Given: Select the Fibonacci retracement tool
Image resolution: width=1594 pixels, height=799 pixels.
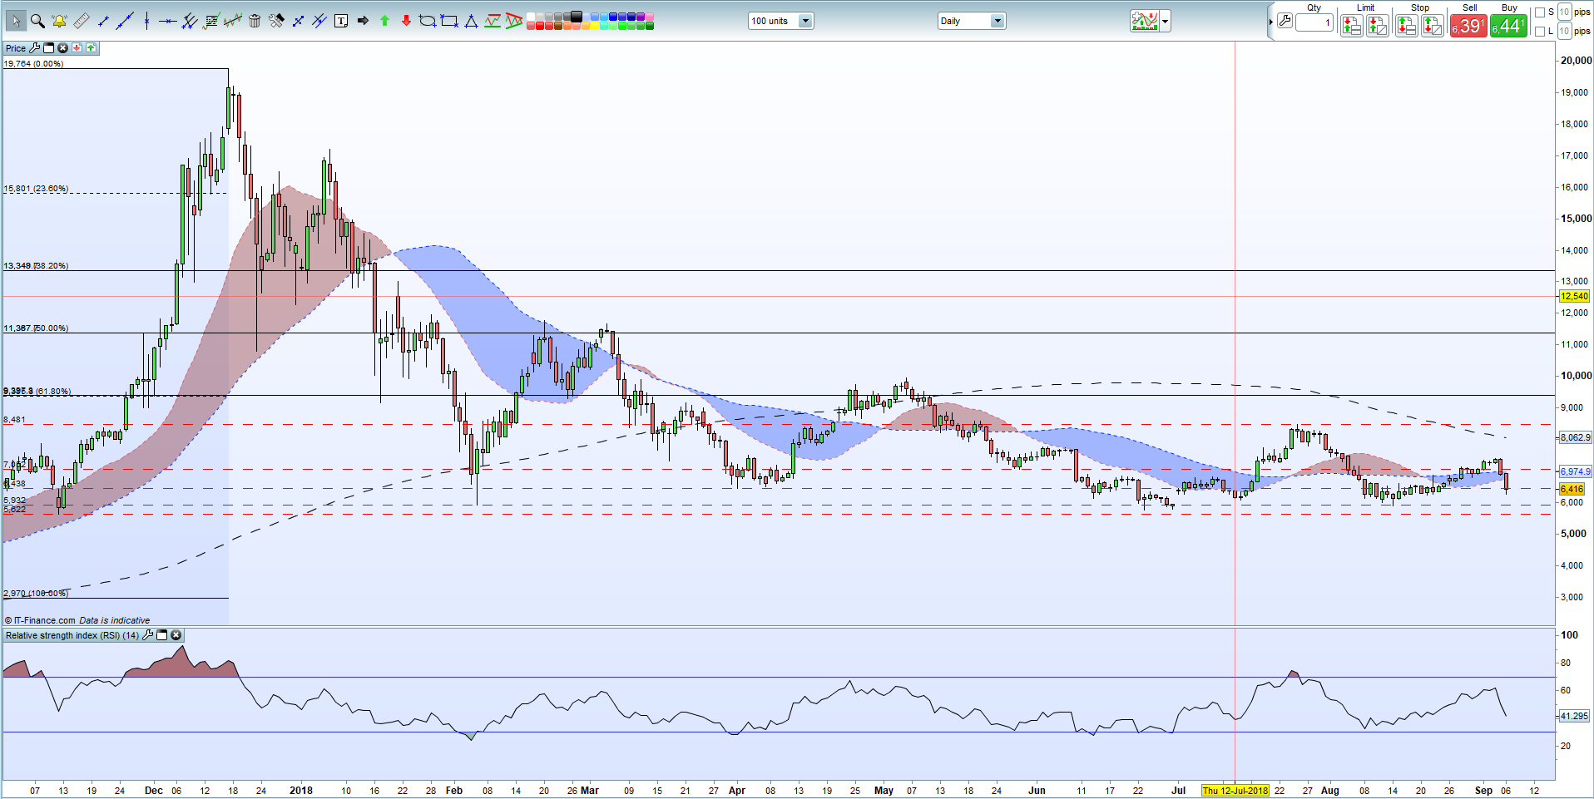Looking at the screenshot, I should click(x=211, y=21).
